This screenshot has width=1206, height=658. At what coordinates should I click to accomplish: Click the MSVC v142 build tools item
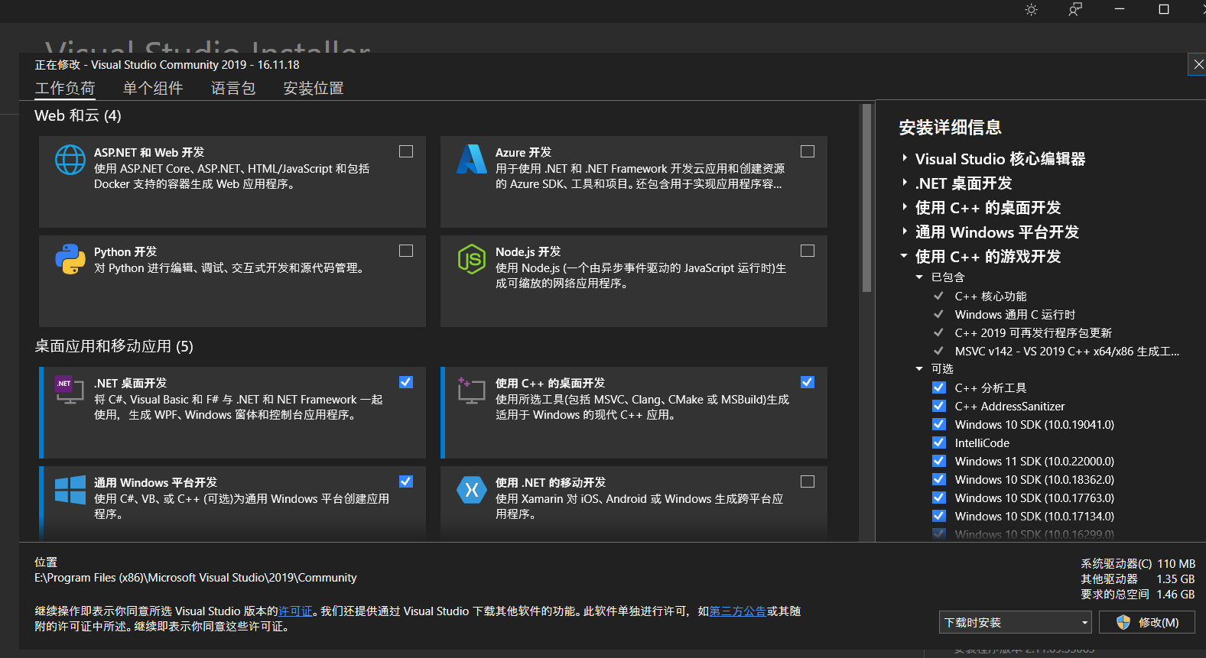click(1067, 351)
